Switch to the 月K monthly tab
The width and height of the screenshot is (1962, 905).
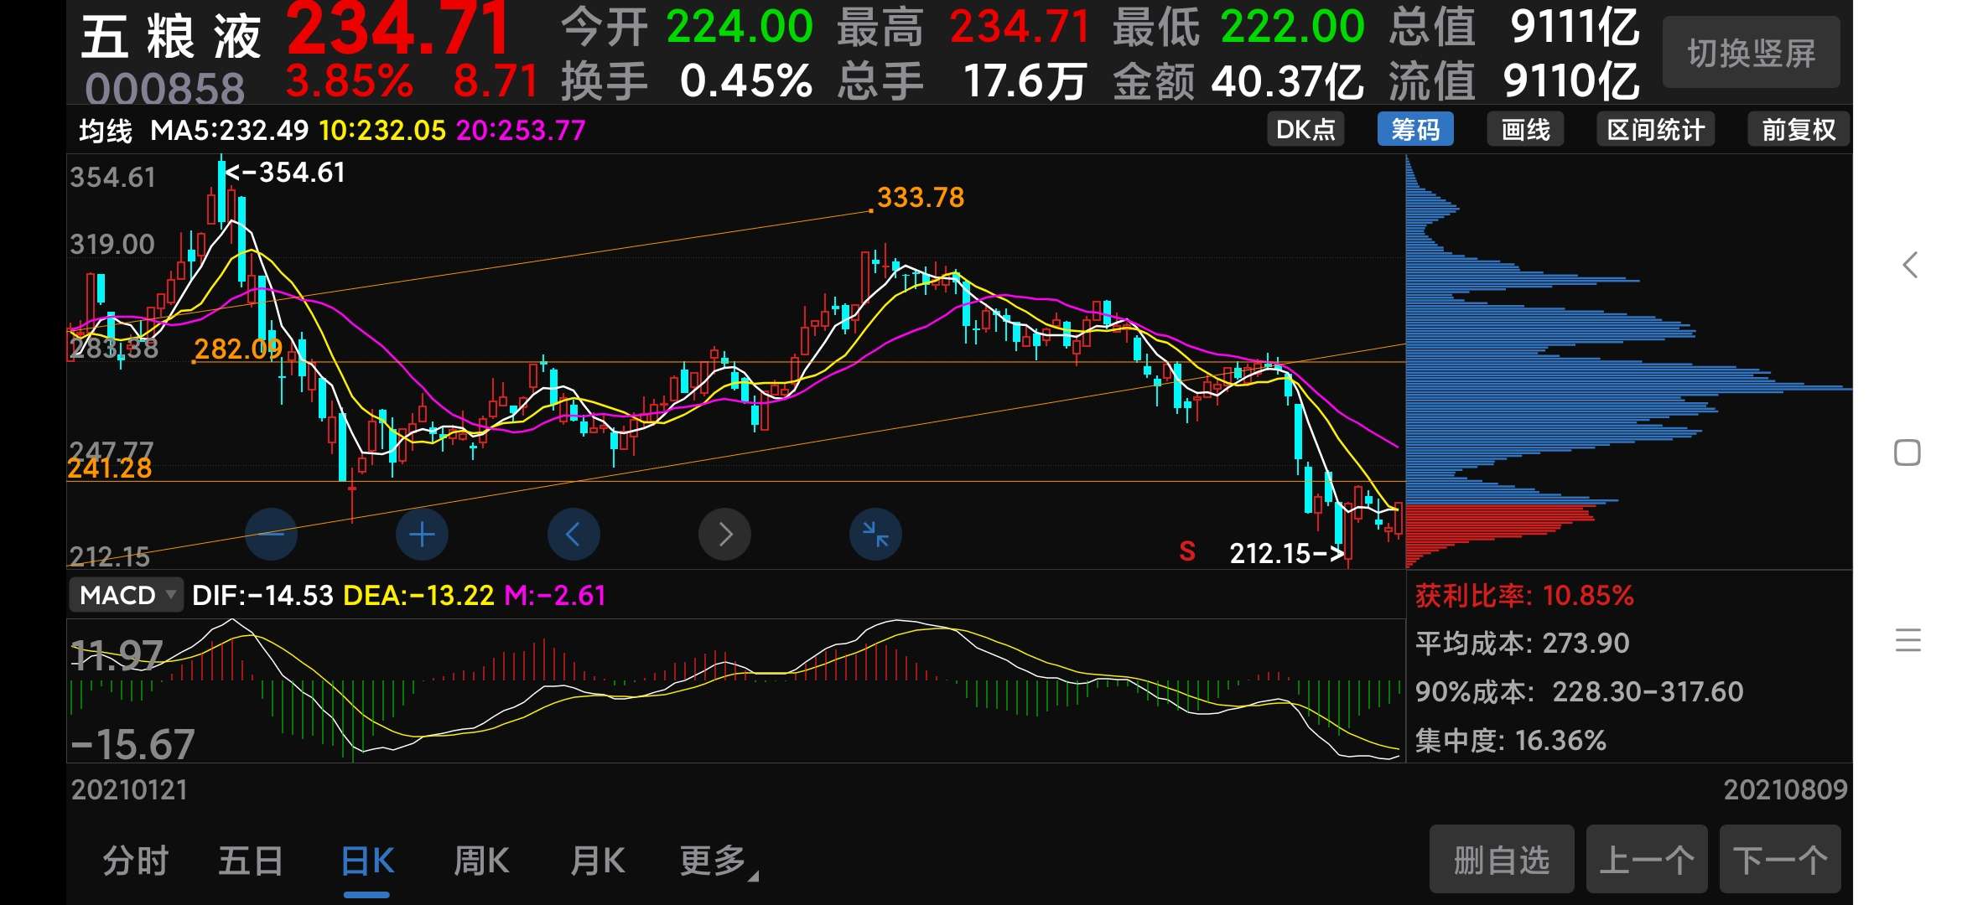597,861
